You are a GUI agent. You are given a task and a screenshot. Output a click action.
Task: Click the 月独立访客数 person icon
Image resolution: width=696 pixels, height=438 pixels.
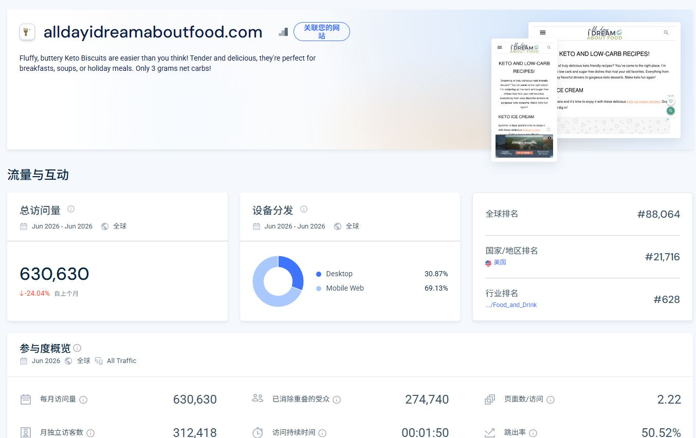pyautogui.click(x=26, y=432)
